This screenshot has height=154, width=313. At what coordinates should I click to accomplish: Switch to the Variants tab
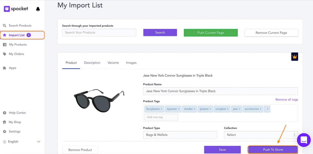pyautogui.click(x=113, y=63)
